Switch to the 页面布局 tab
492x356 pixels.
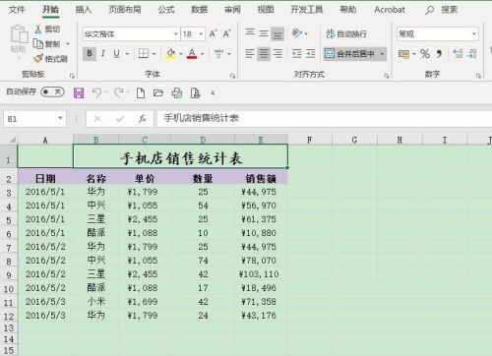[125, 10]
